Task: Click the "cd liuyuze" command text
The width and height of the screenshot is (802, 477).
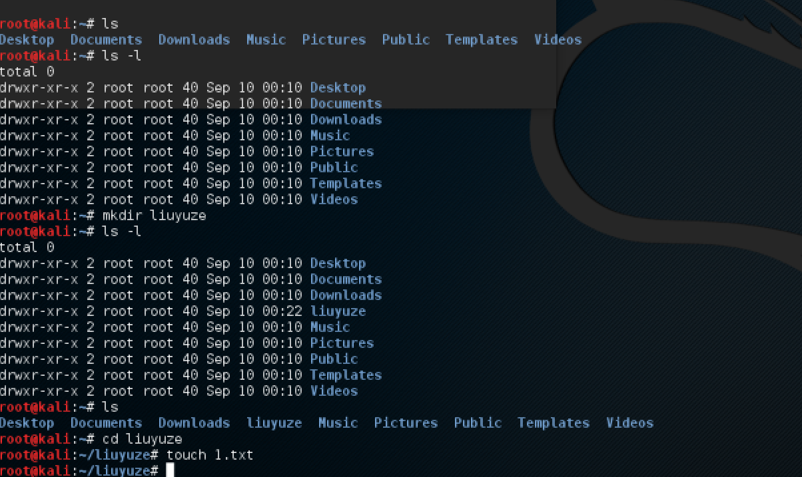Action: (x=142, y=439)
